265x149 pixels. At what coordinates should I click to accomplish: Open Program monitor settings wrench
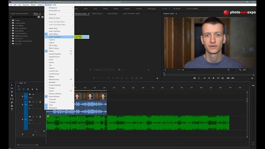(240, 70)
